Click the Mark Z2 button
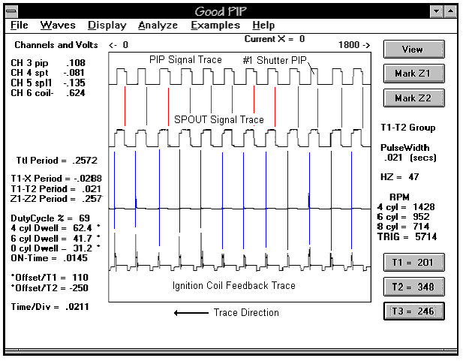 (x=414, y=98)
